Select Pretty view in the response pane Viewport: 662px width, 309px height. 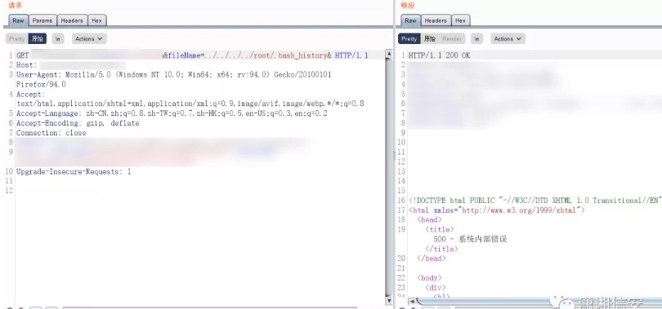409,39
